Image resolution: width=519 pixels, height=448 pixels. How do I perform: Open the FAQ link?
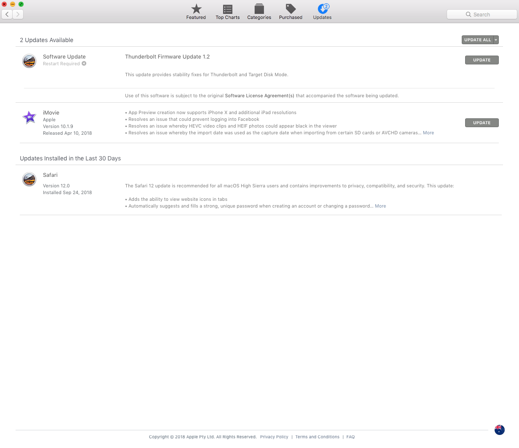tap(351, 437)
